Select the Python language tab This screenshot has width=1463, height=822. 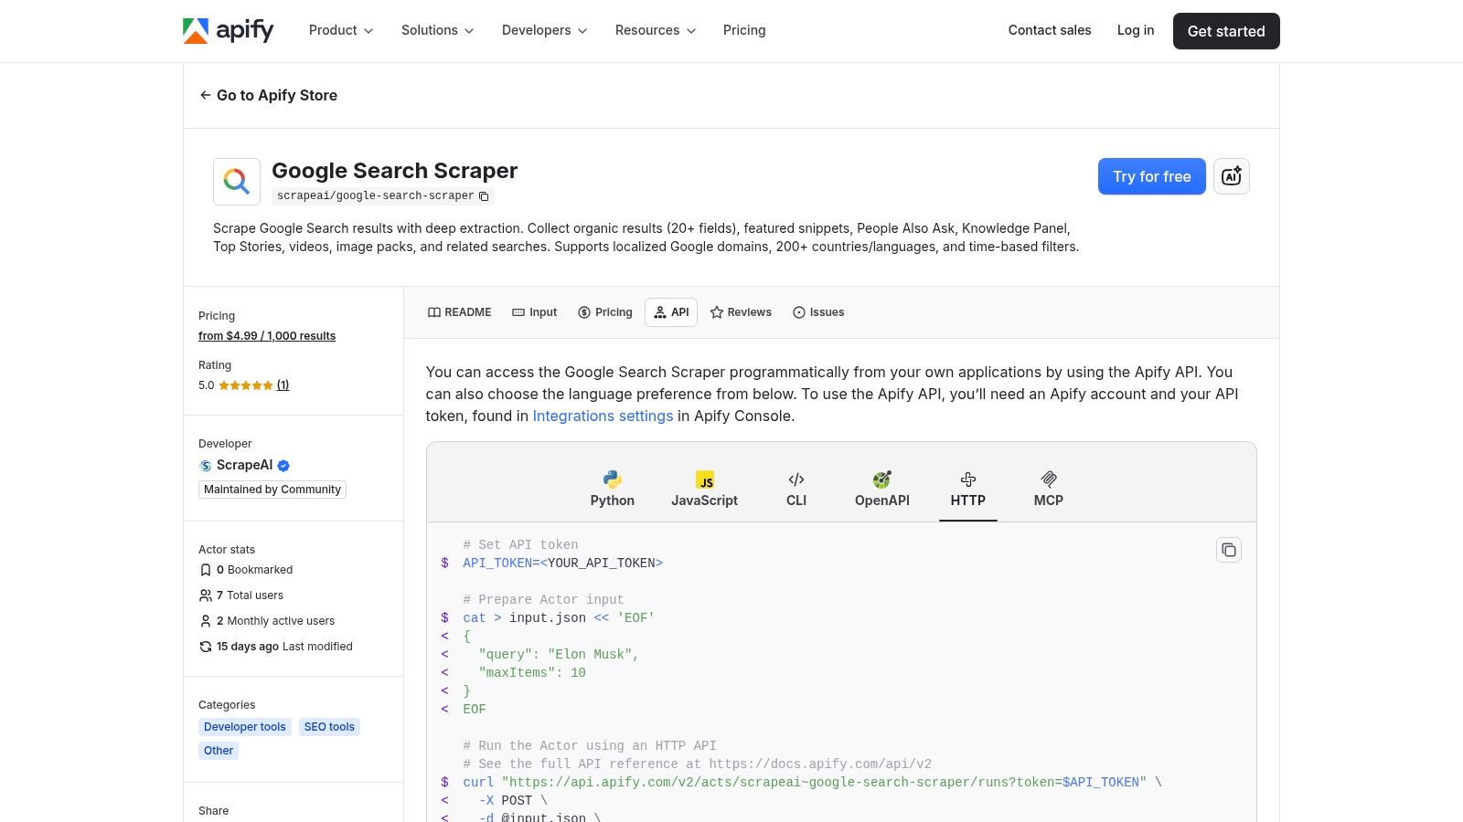pyautogui.click(x=613, y=490)
